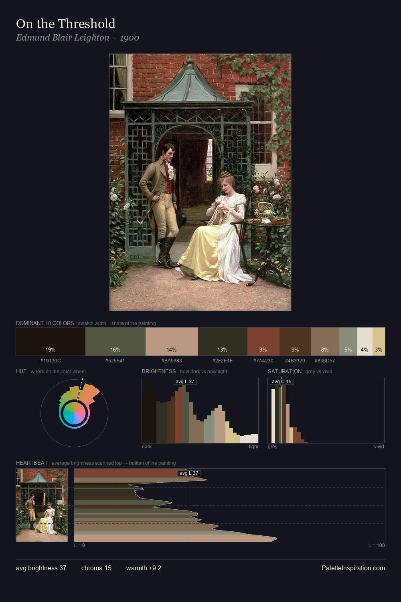Click the 'light' label under brightness histogram
This screenshot has height=602, width=401.
click(253, 447)
